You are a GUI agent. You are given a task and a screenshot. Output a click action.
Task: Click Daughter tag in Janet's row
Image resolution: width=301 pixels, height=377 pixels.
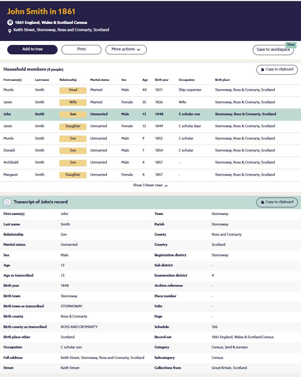point(73,127)
